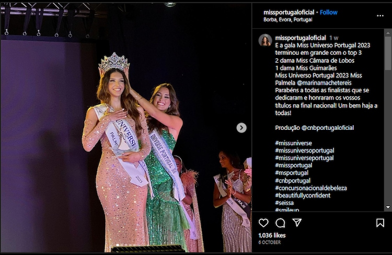Open the @cnbportugaloficial producer mention
392x255 pixels.
coord(328,128)
